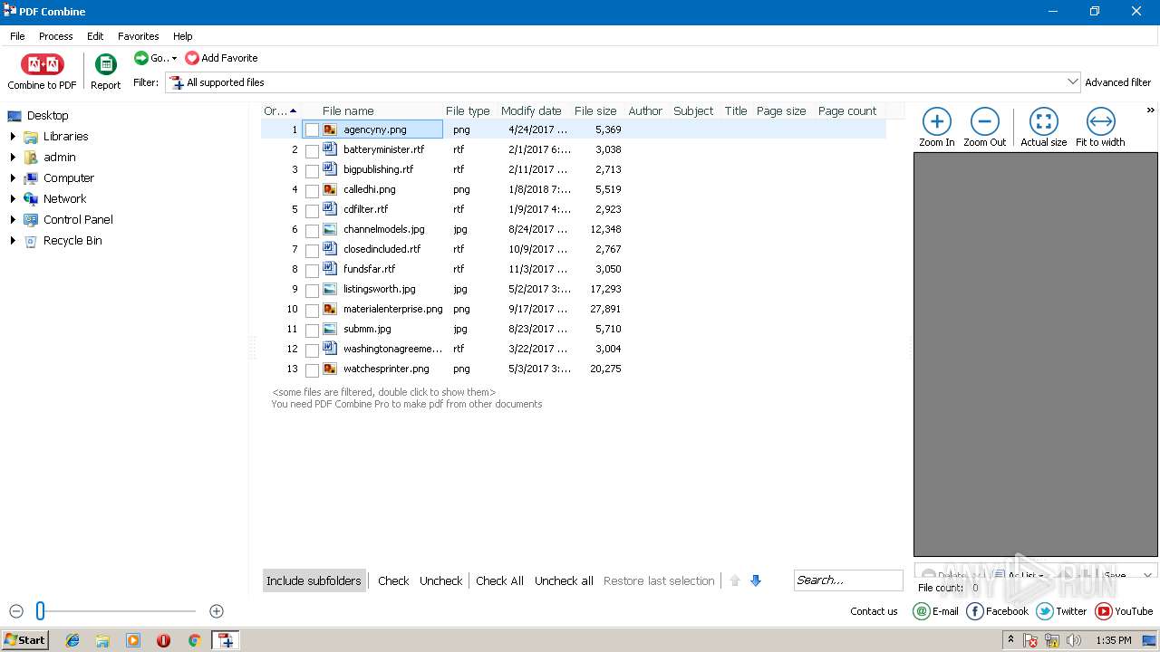Screen dimensions: 1160x652
Task: Sort by File size column header
Action: [x=595, y=111]
